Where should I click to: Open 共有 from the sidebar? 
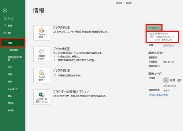(10, 82)
